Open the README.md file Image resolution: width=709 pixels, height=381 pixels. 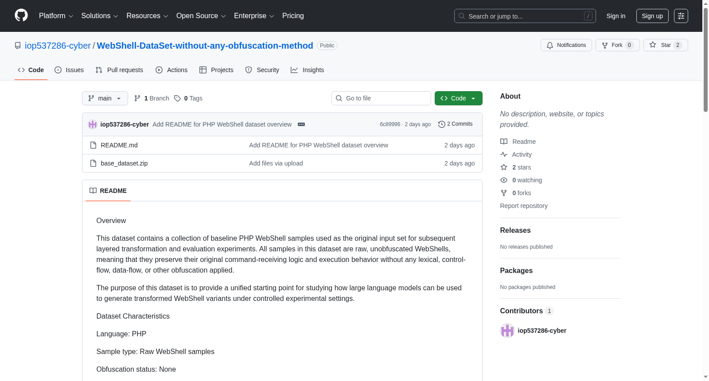[x=119, y=145]
